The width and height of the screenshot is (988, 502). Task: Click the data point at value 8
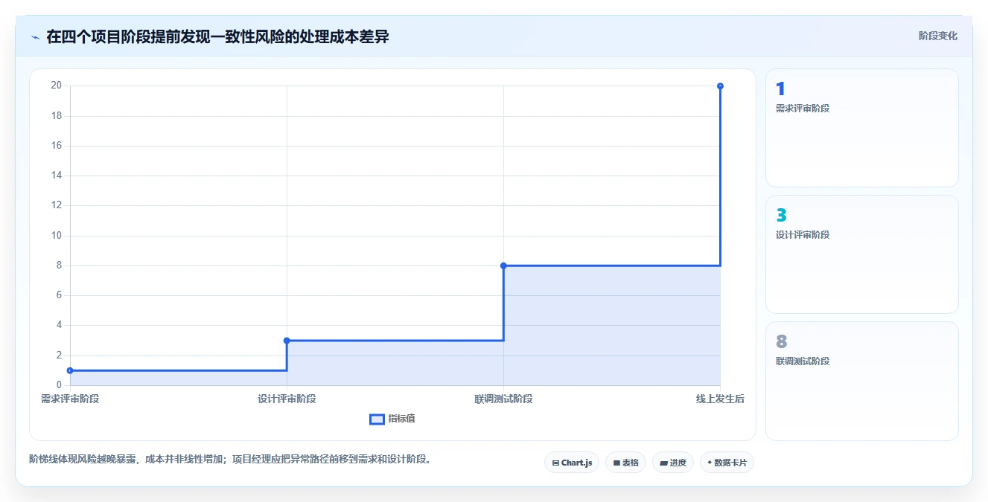tap(503, 266)
